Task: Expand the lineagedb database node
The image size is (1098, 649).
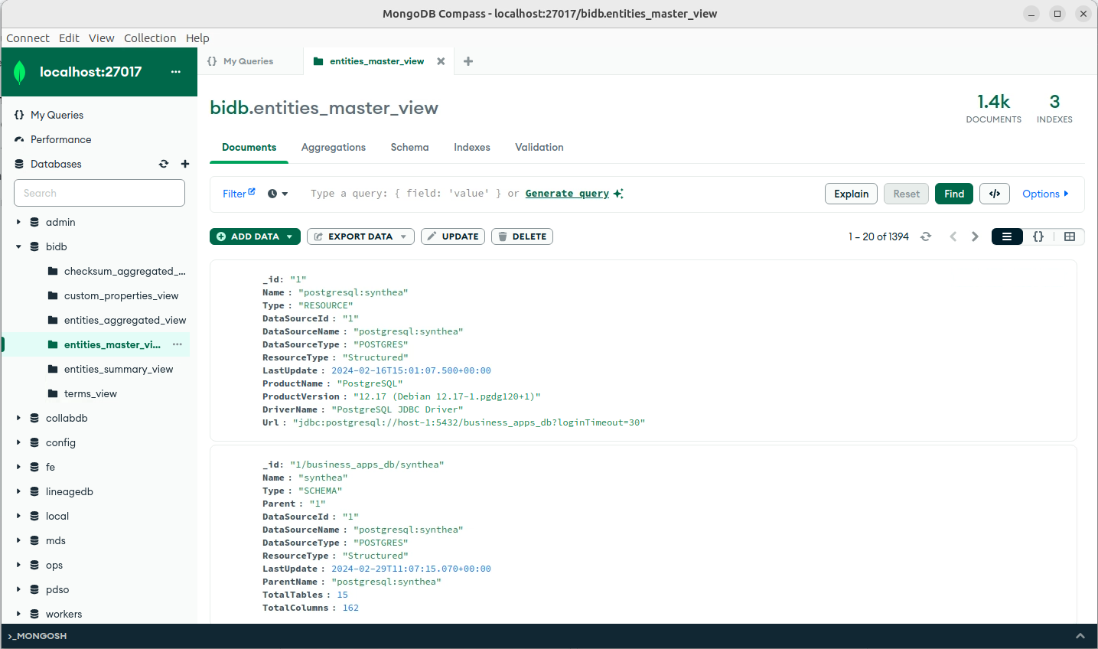Action: tap(18, 491)
